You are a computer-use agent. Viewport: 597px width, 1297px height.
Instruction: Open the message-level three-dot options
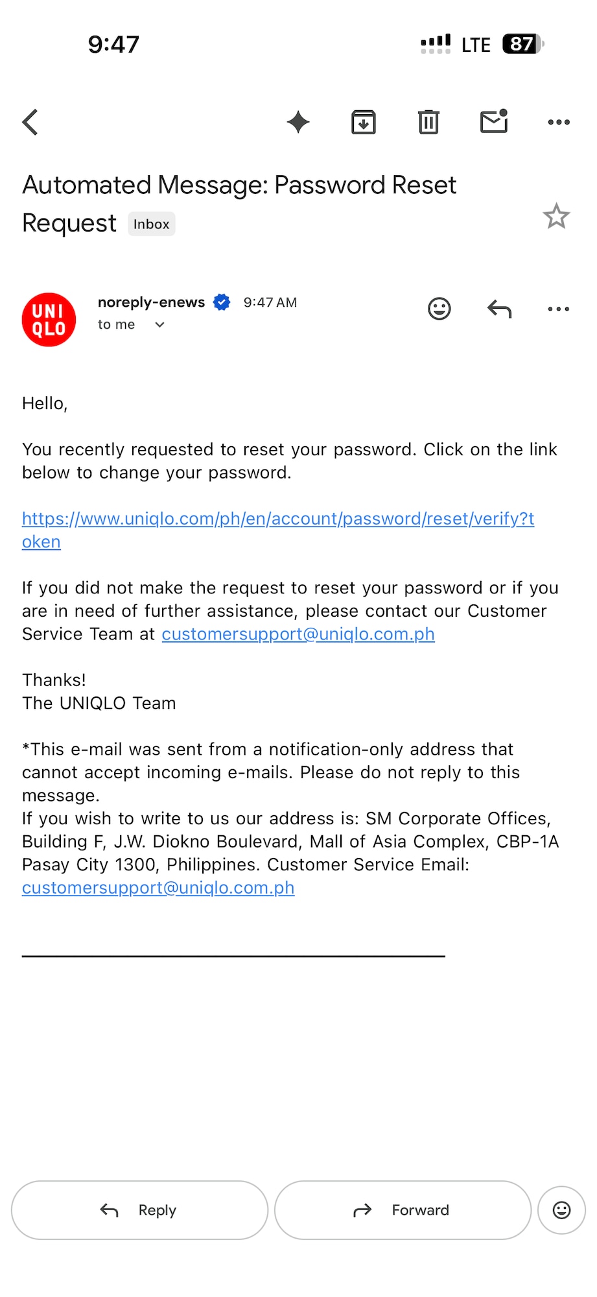click(x=559, y=309)
